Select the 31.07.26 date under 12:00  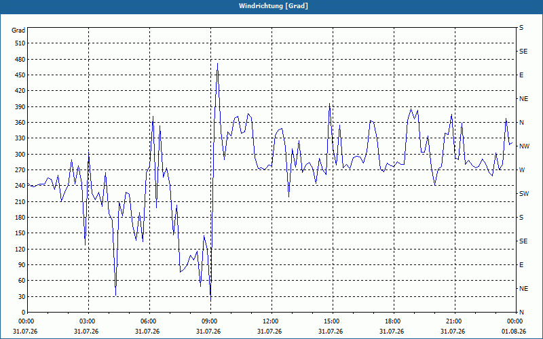pyautogui.click(x=269, y=332)
